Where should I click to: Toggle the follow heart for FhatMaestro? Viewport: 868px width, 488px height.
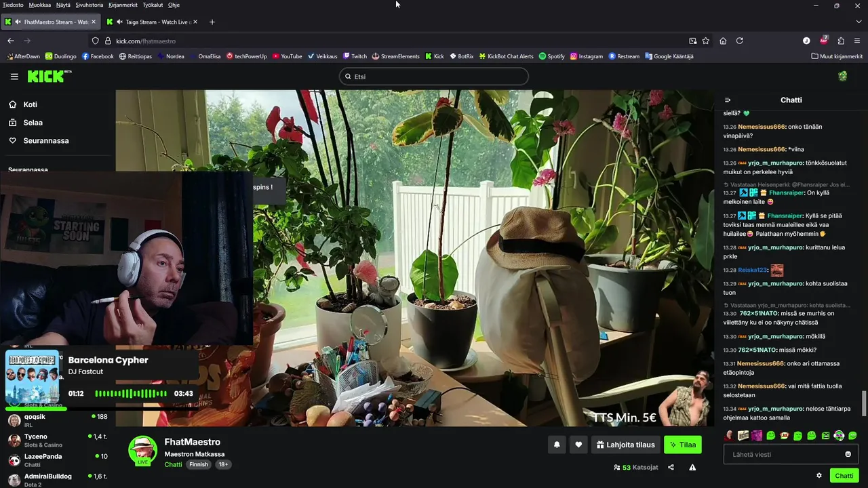578,445
